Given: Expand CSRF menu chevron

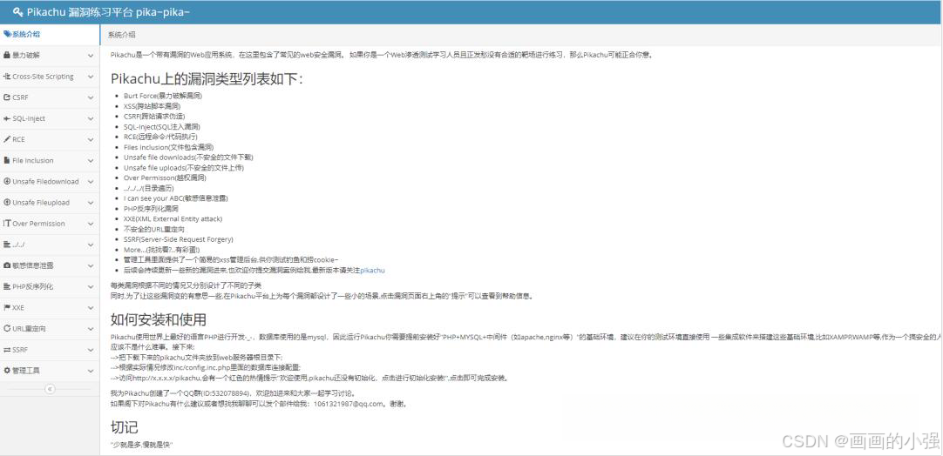Looking at the screenshot, I should (91, 97).
